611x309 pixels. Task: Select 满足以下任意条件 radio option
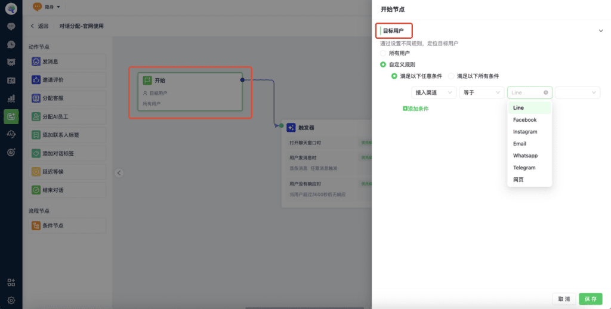(x=394, y=76)
